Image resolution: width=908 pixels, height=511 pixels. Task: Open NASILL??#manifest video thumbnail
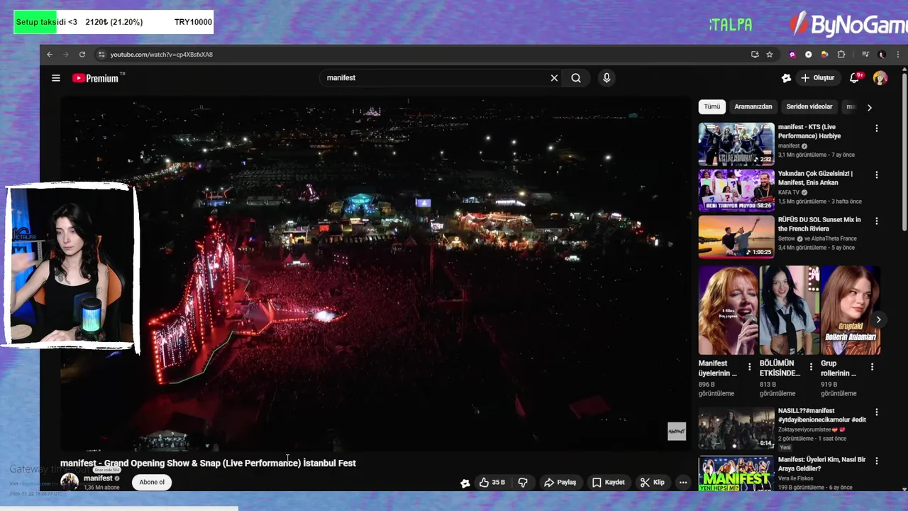(736, 428)
